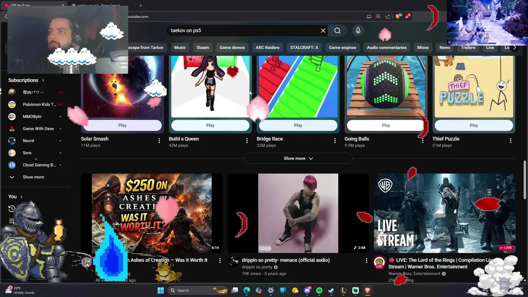Play the Solar Smash game
The image size is (528, 297).
tap(123, 125)
